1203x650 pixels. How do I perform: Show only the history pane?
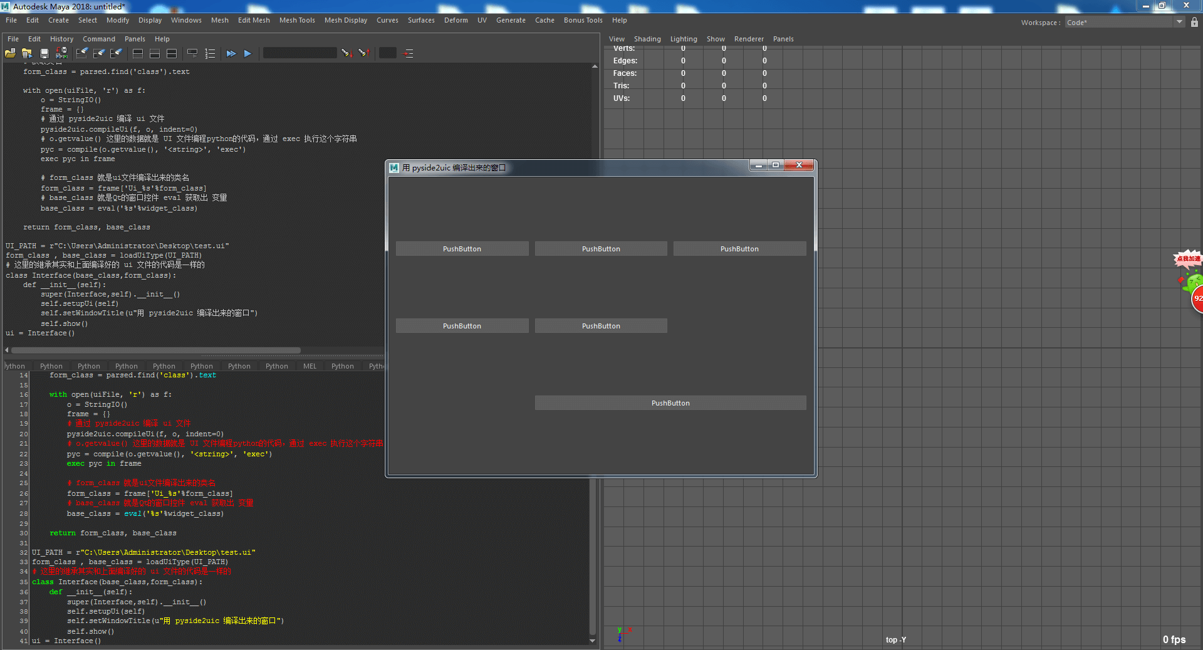click(138, 53)
